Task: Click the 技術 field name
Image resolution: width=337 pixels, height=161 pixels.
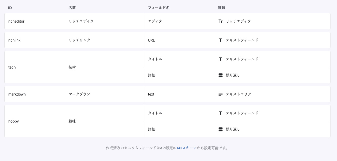Action: [x=72, y=67]
